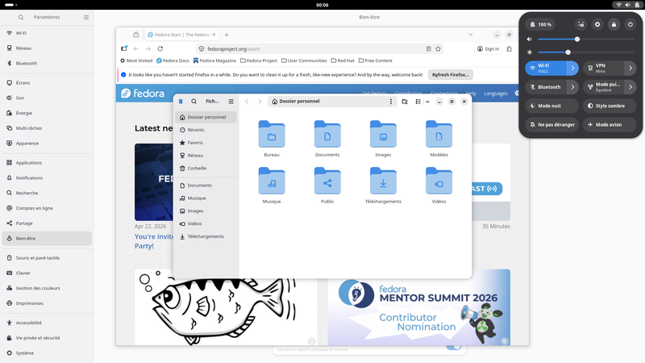Open Accessibilité in Paramètres
This screenshot has height=363, width=645.
point(47,323)
